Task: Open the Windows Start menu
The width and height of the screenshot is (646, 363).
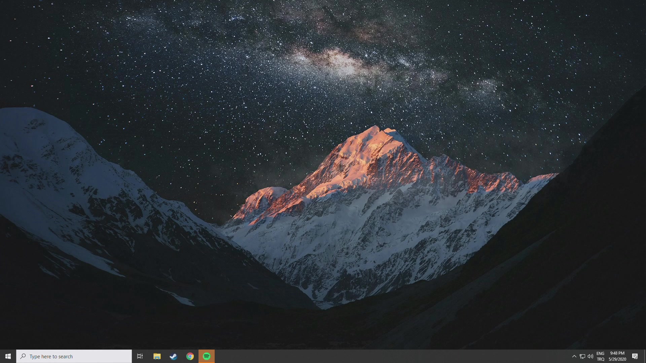Action: click(8, 356)
